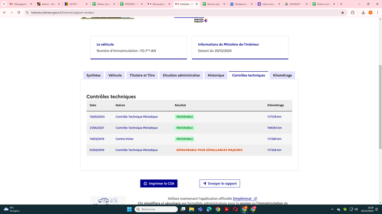This screenshot has width=382, height=214.
Task: Click the Envoyer le rapport button
Action: click(x=220, y=184)
